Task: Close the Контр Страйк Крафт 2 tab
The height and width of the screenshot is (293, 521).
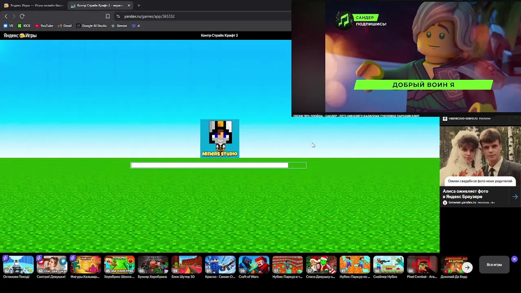Action: pos(129,5)
